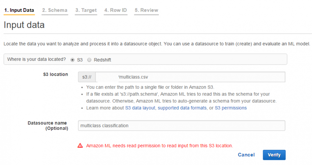
Task: Click the 'Datasource name (Optional)' label
Action: coord(48,126)
